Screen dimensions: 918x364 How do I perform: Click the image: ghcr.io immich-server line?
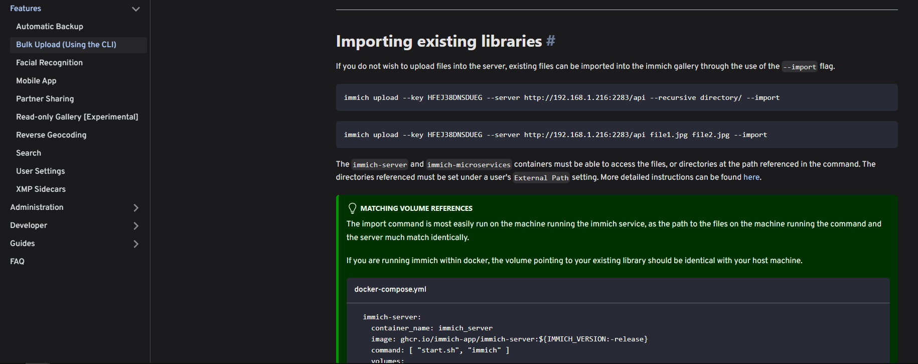click(x=510, y=339)
